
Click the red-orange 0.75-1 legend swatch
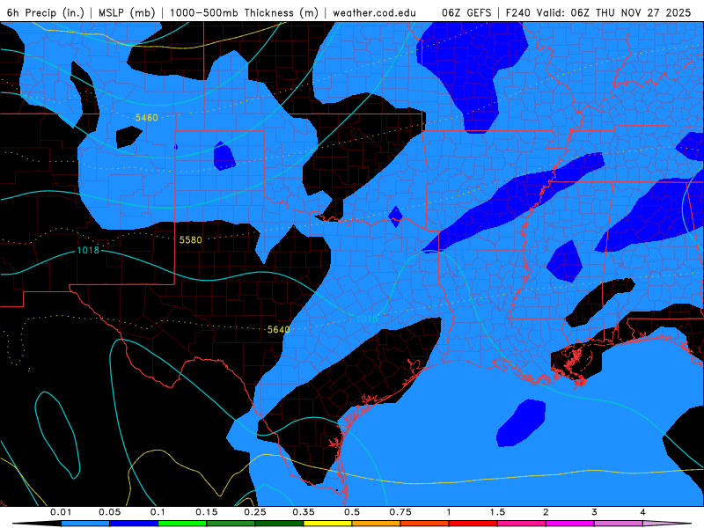coord(425,524)
